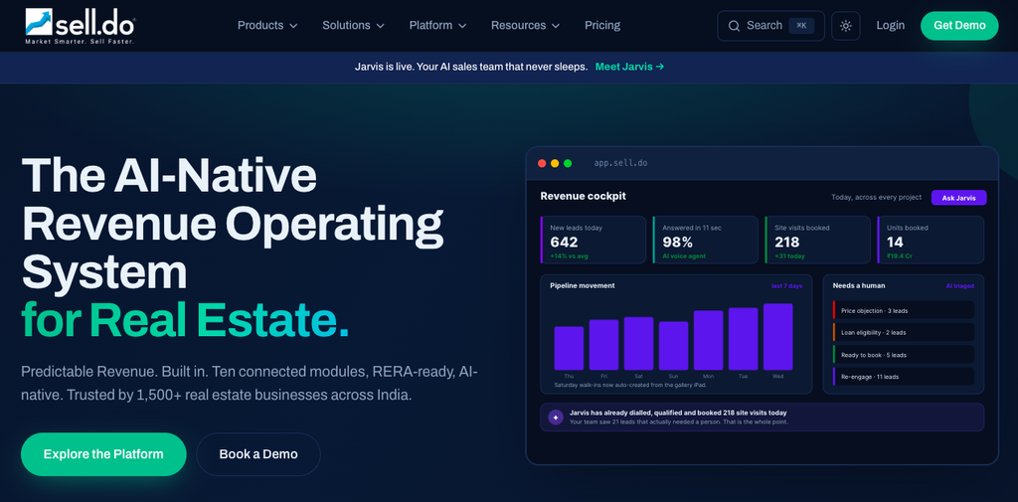The image size is (1018, 502).
Task: Click 'Today, across every project' text
Action: (x=876, y=198)
